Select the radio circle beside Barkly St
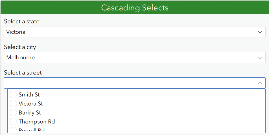 point(13,113)
